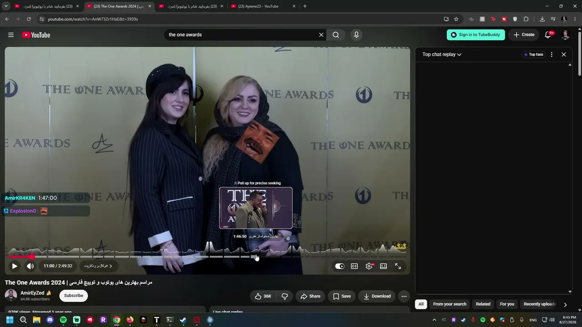This screenshot has width=582, height=327.
Task: Open a new browser tab
Action: point(305,6)
